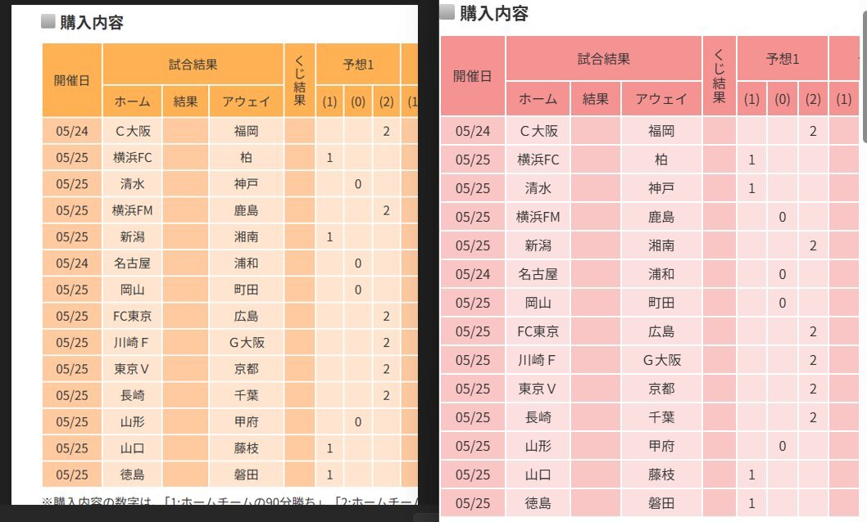Click the (2) column header under 予想1 in the pink table
Viewport: 867px width, 522px height.
point(813,99)
